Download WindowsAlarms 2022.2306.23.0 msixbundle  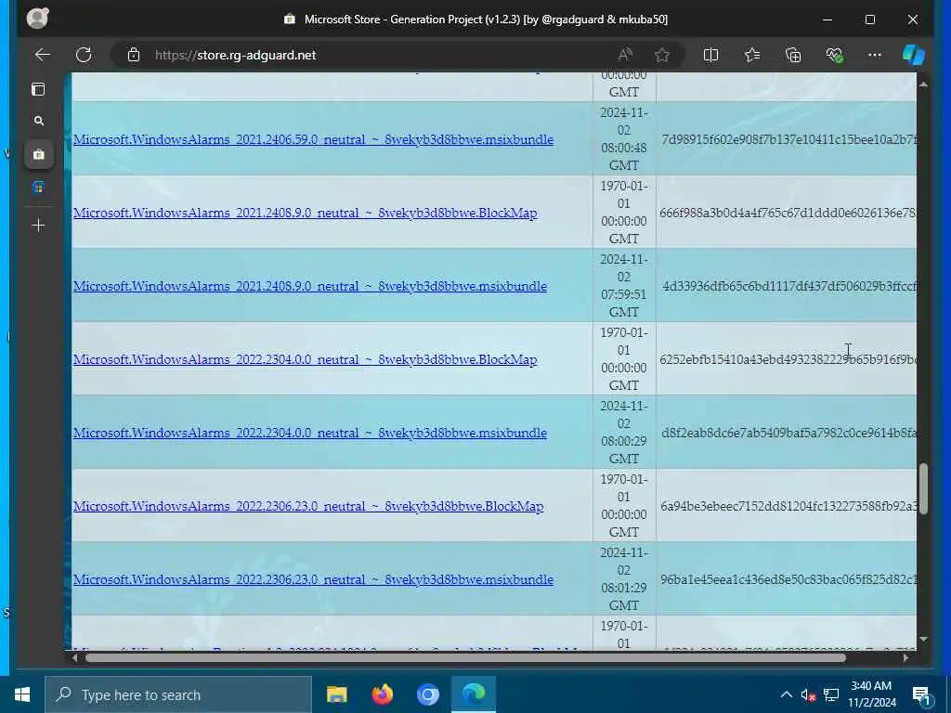[313, 579]
